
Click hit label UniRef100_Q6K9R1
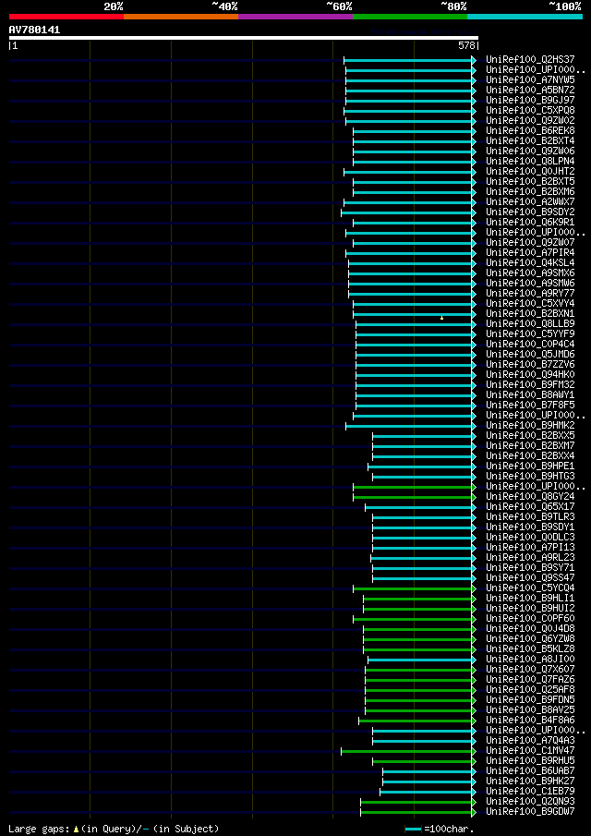[530, 223]
